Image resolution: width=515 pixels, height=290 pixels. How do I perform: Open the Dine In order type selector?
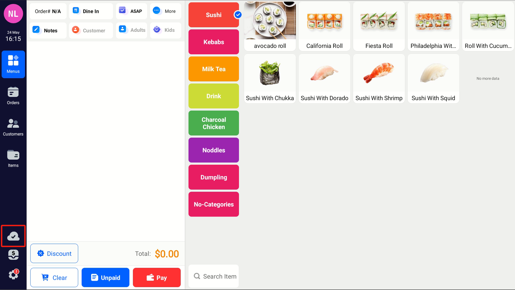point(91,11)
